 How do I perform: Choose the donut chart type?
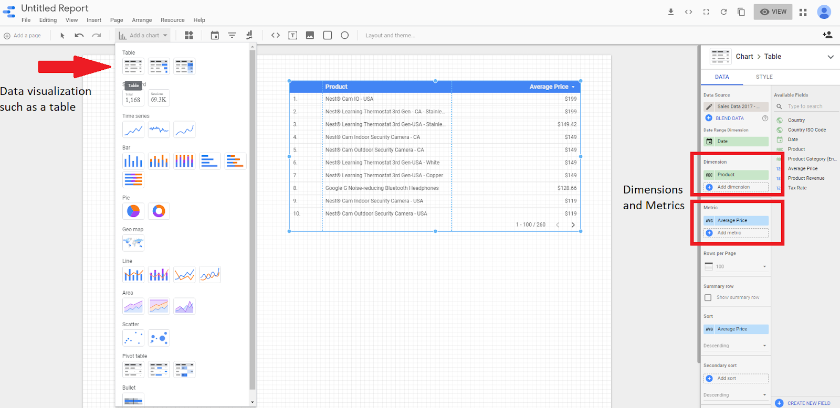[x=159, y=211]
